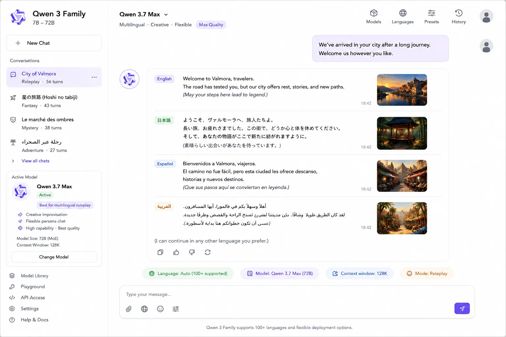Go to API Access
Image resolution: width=506 pixels, height=337 pixels.
point(33,298)
